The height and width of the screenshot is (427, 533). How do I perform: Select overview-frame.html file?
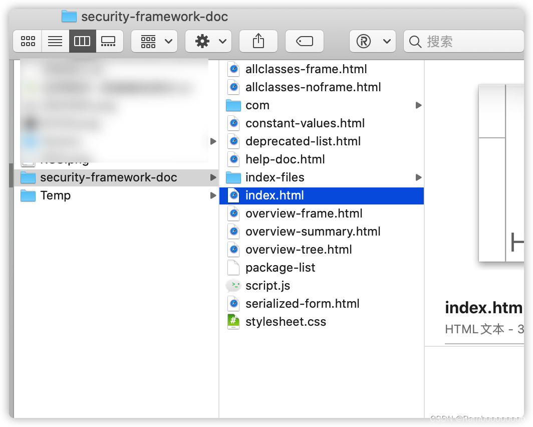pyautogui.click(x=321, y=213)
